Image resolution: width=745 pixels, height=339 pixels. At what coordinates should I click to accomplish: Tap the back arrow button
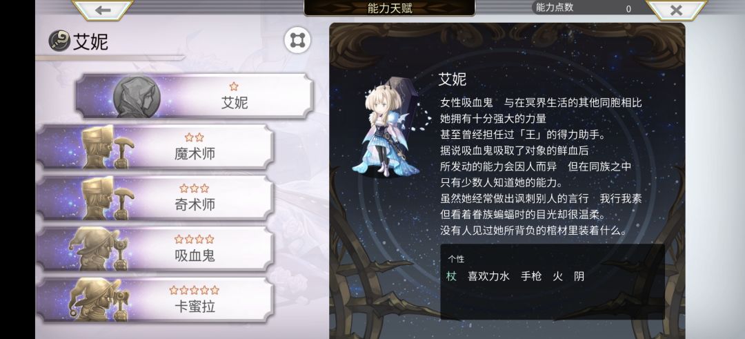[x=103, y=10]
